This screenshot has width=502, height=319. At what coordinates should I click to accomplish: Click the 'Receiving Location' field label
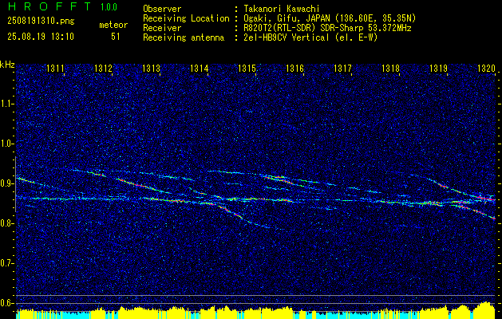(186, 18)
